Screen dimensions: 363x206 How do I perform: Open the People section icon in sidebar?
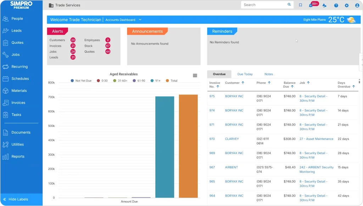(x=5, y=19)
